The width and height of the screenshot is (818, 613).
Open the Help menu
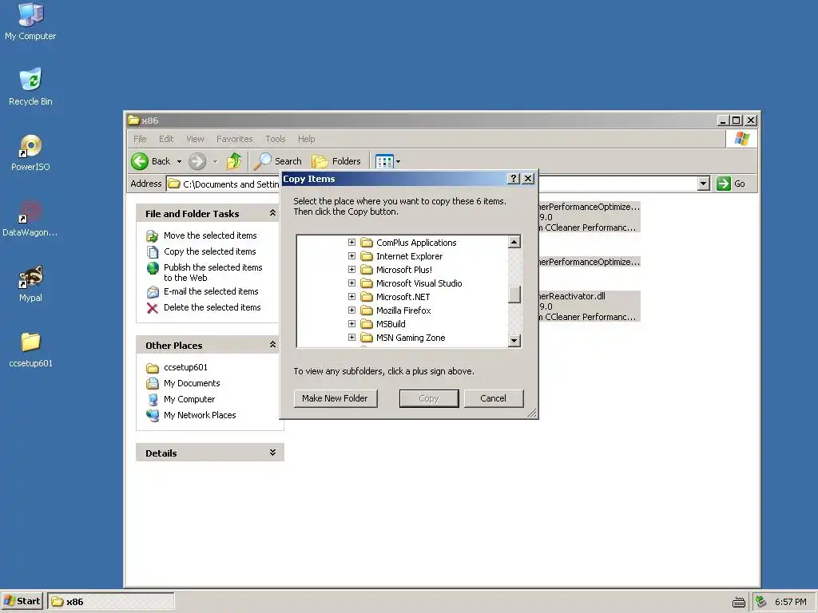click(306, 139)
